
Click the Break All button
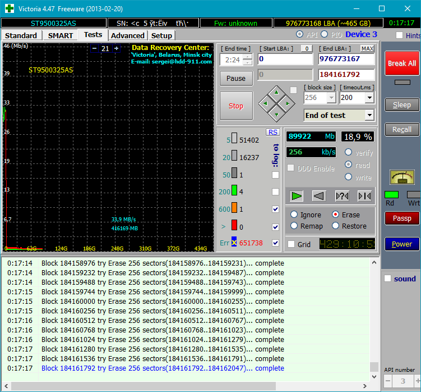click(401, 63)
